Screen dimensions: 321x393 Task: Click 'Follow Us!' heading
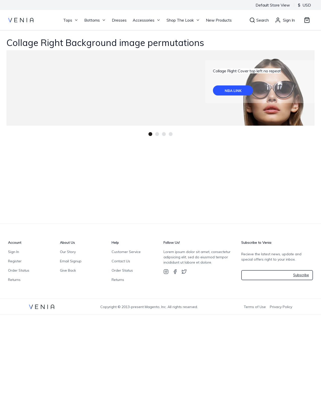coord(172,242)
